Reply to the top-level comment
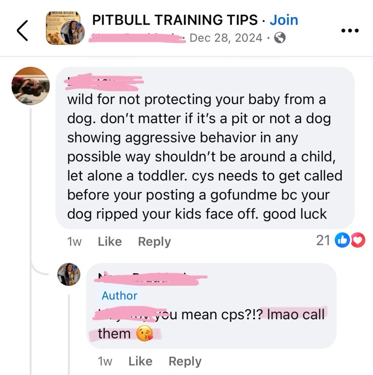The image size is (373, 375). tap(154, 242)
